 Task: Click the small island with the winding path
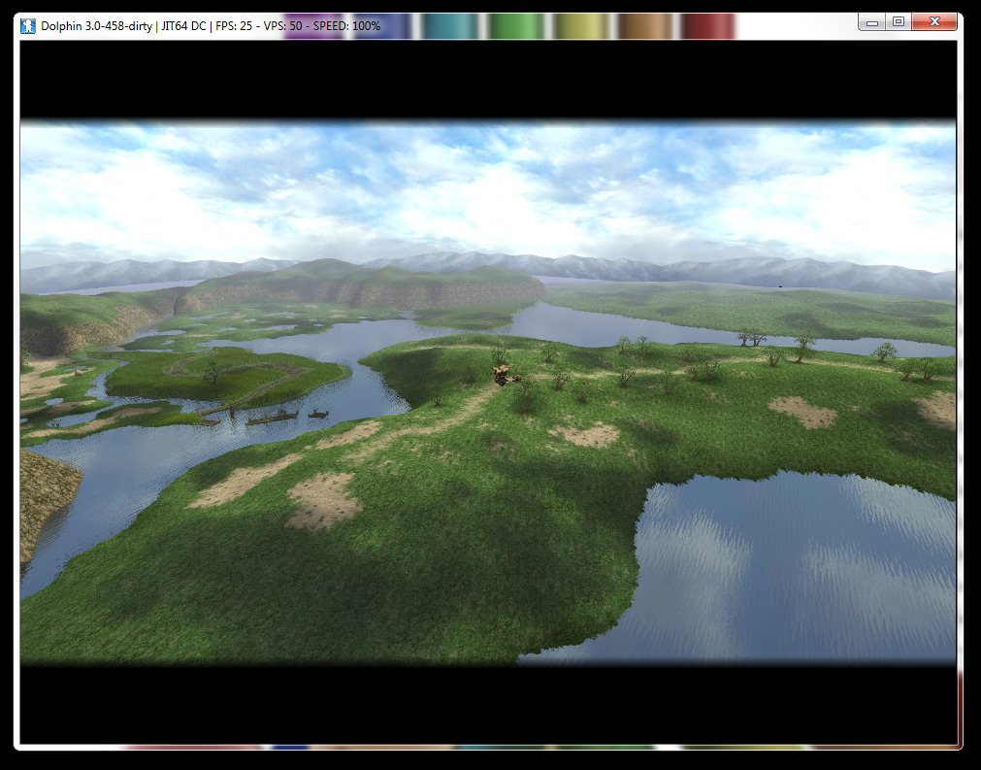pos(228,374)
